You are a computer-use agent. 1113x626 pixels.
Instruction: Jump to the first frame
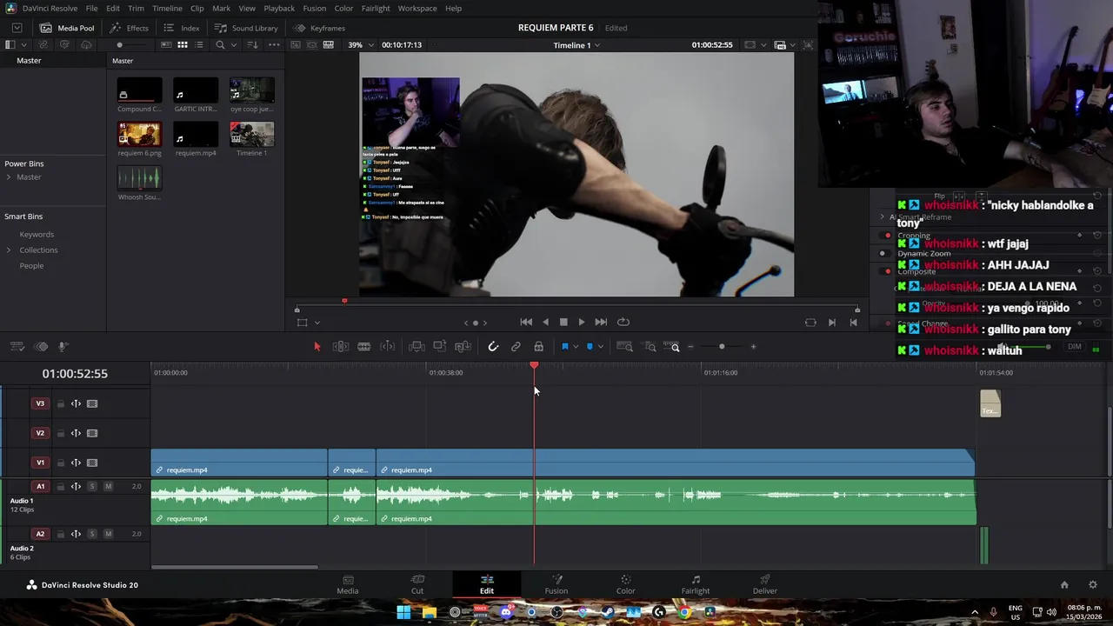click(526, 322)
